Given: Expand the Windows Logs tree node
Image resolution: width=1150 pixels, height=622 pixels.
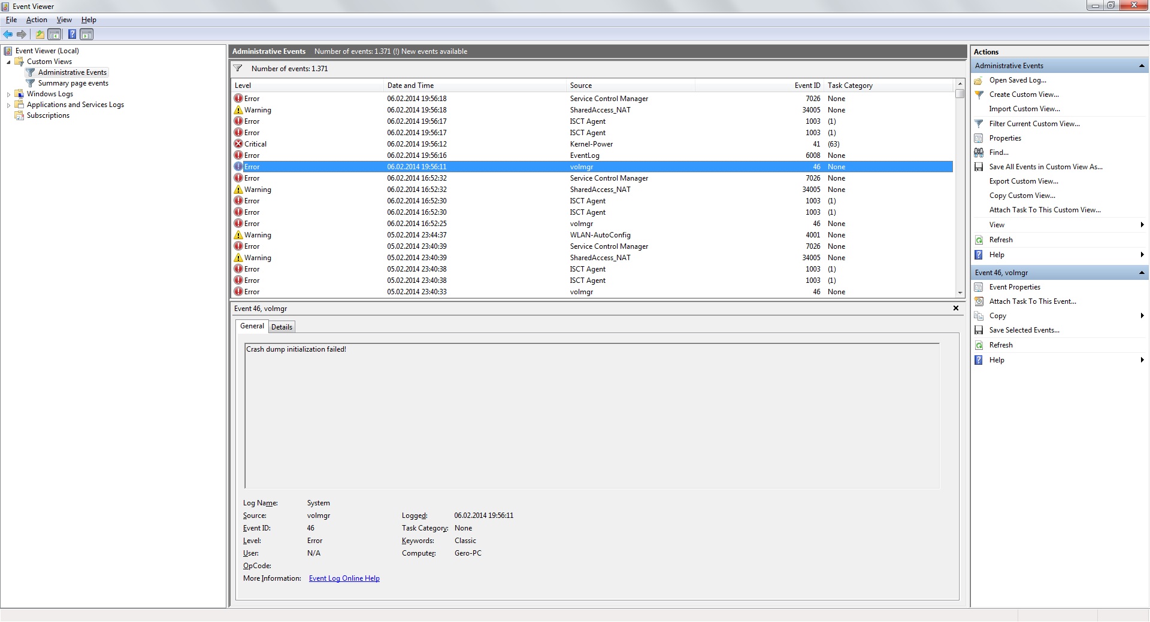Looking at the screenshot, I should click(8, 94).
